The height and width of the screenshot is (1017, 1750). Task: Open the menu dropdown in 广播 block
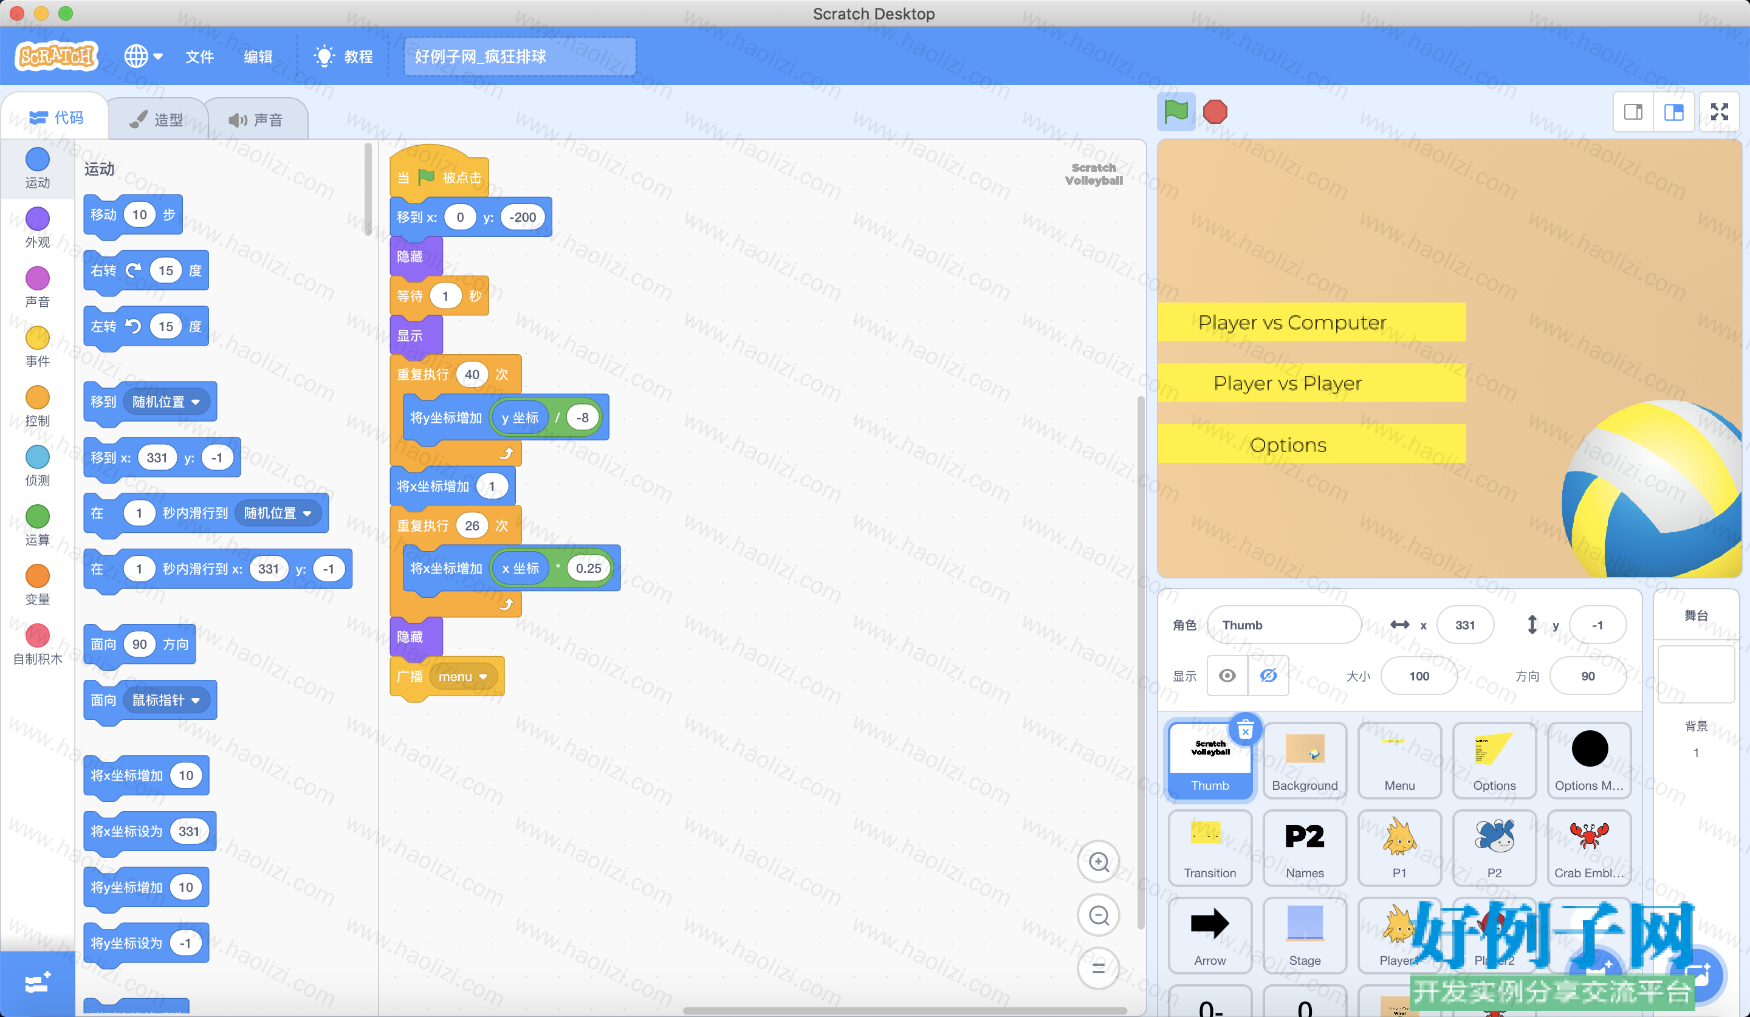[x=462, y=677]
